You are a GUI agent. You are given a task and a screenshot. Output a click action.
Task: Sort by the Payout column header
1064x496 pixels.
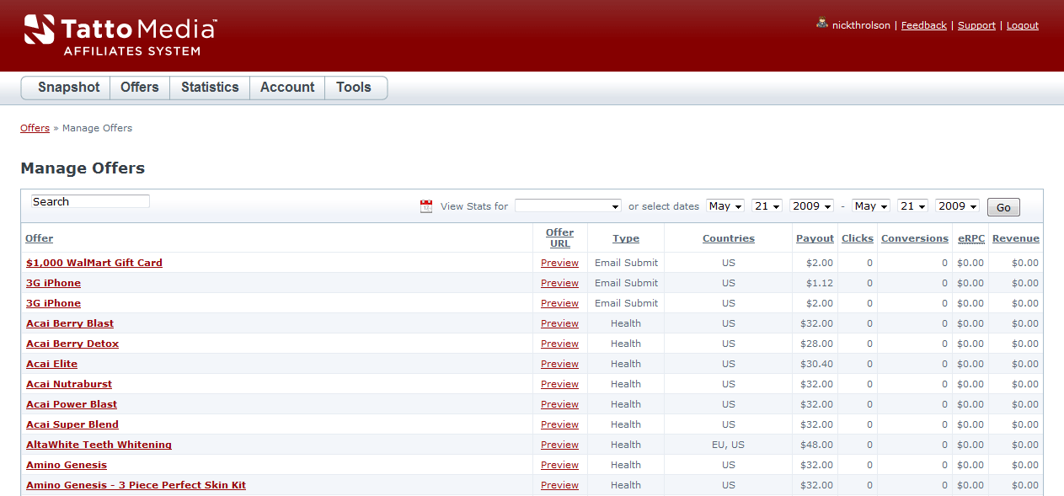(x=815, y=238)
